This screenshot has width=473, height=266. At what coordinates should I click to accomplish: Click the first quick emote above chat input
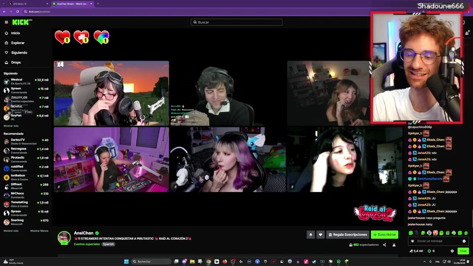pos(411,233)
